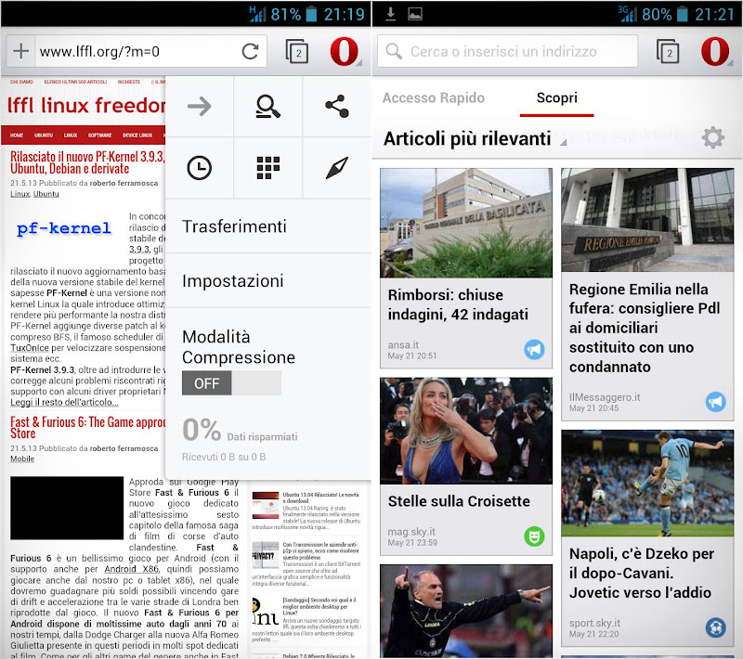Open the Regione Emilia building photo
This screenshot has height=659, width=743.
647,220
